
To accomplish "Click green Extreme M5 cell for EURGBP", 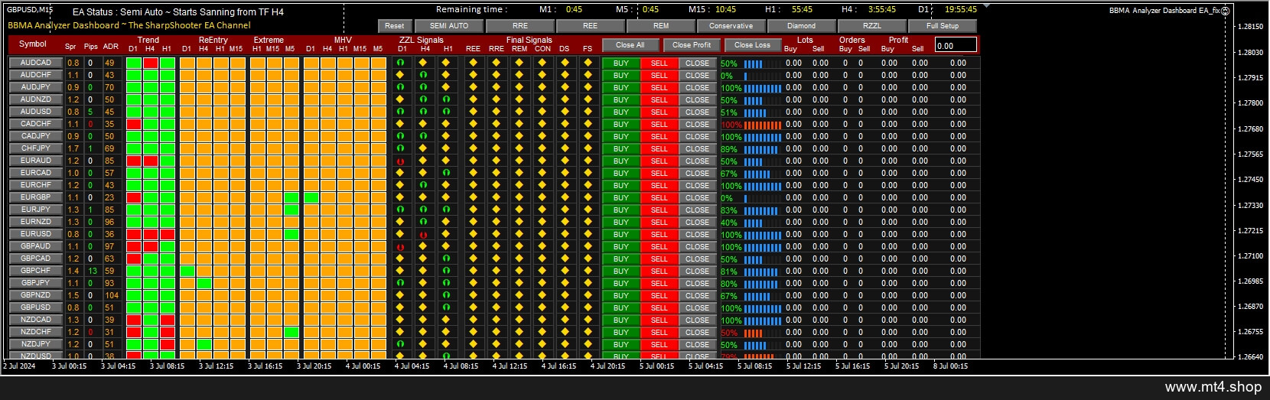I will click(x=291, y=197).
